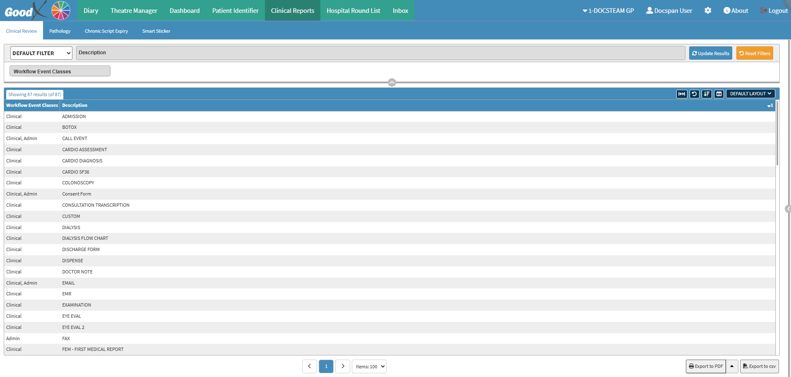Screen dimensions: 791x377
Task: Change the Items 100 per page dropdown
Action: 369,367
